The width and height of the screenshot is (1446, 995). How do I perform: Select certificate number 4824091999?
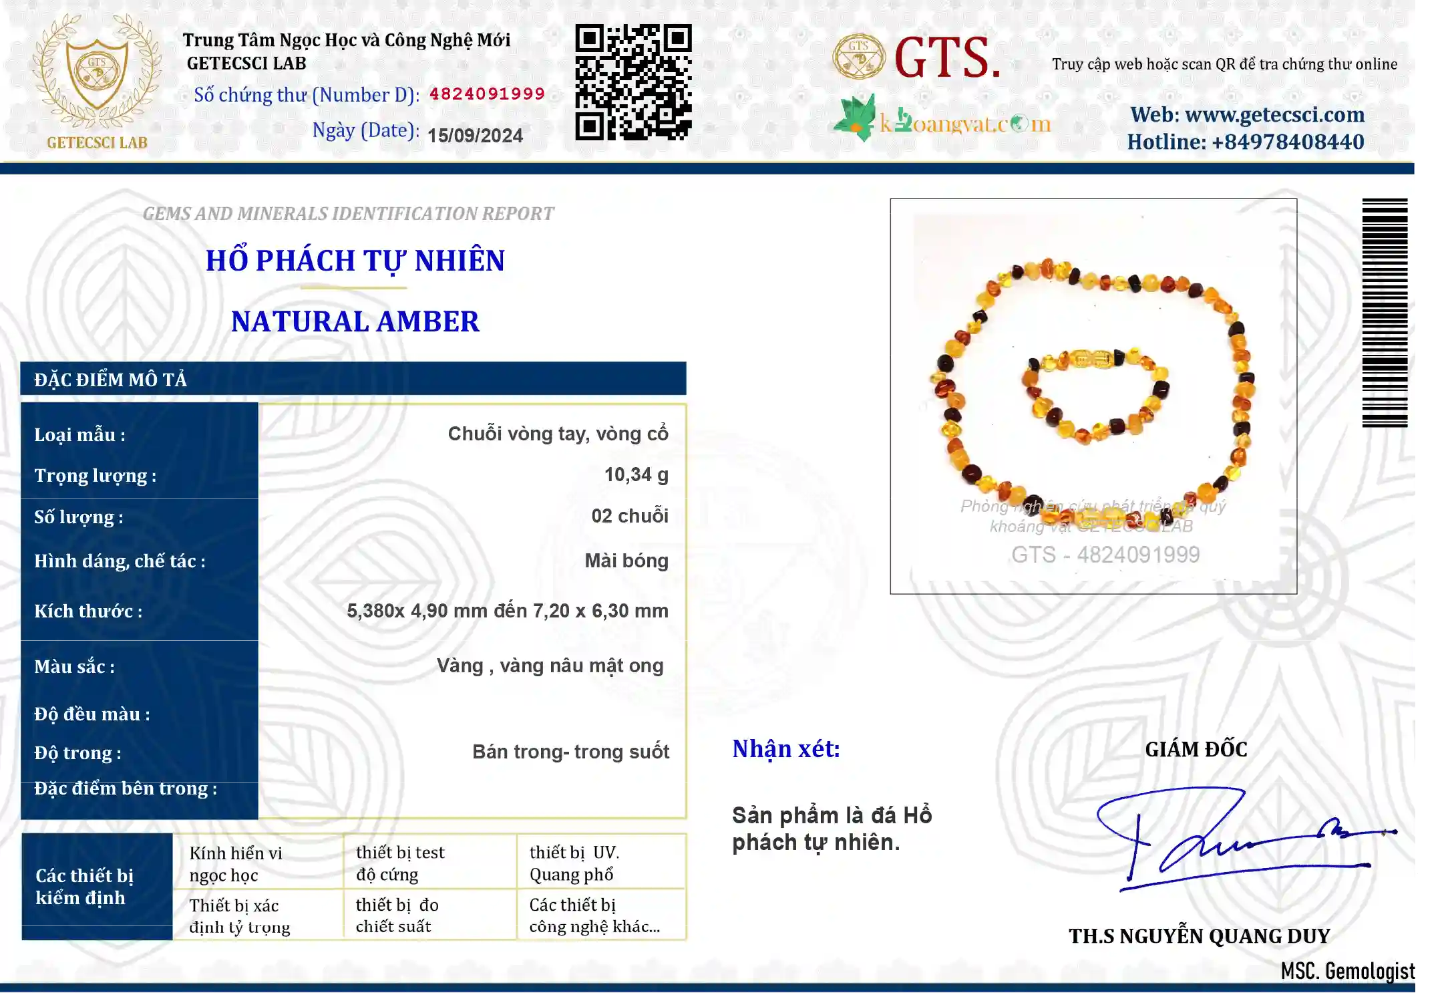click(487, 94)
